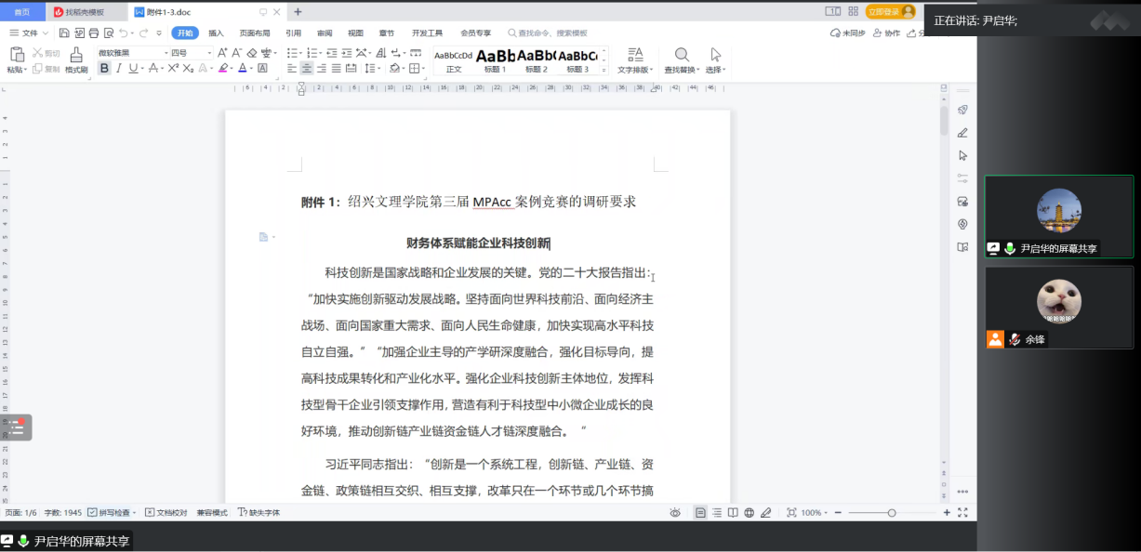The height and width of the screenshot is (552, 1141).
Task: Open the Text Layout tool
Action: pos(634,59)
